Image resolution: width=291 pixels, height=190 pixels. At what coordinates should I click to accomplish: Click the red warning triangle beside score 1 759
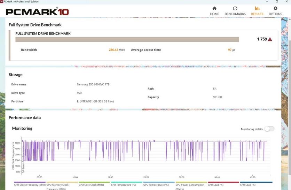[x=270, y=39]
